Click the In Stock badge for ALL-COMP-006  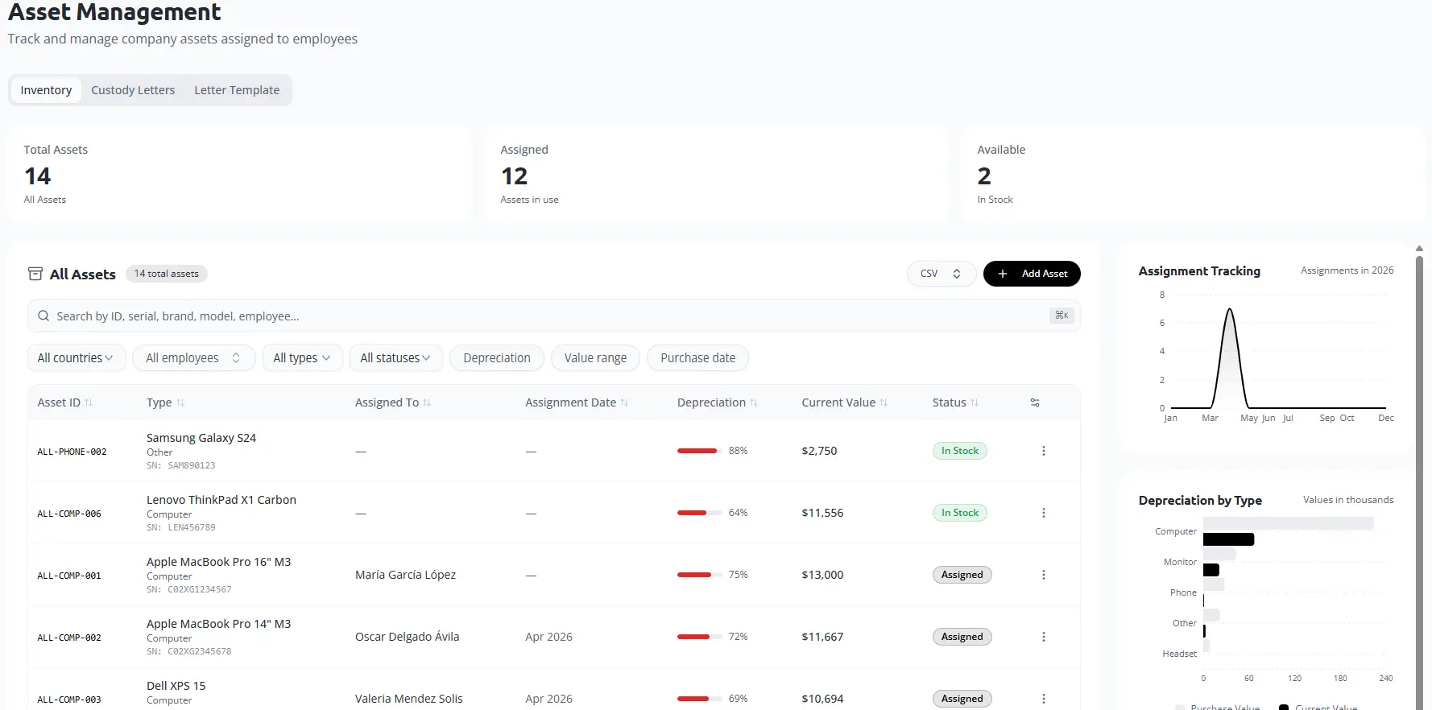click(x=960, y=513)
